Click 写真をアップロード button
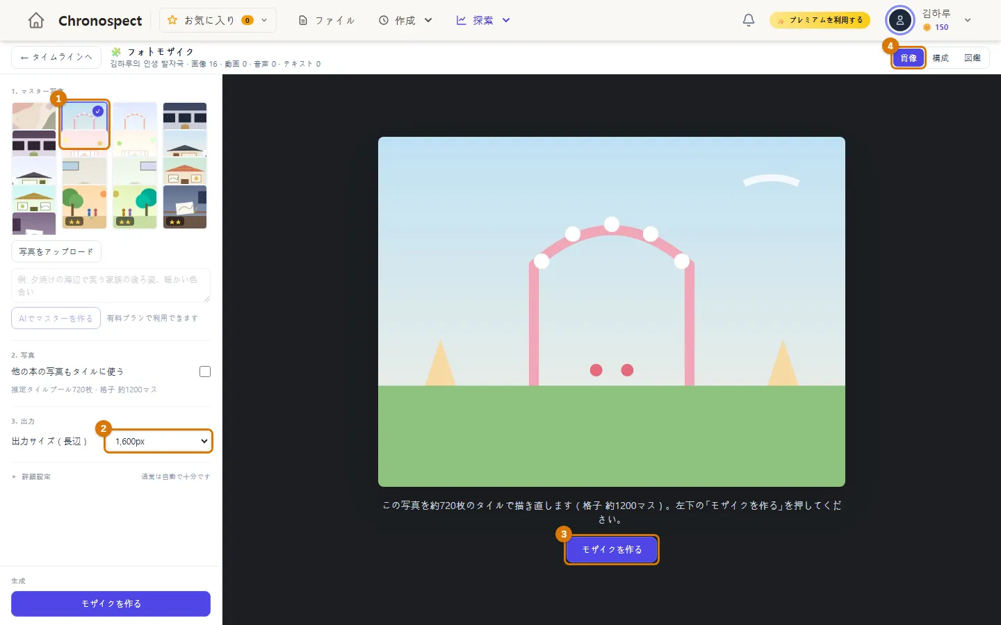Viewport: 1001px width, 625px height. [x=56, y=251]
